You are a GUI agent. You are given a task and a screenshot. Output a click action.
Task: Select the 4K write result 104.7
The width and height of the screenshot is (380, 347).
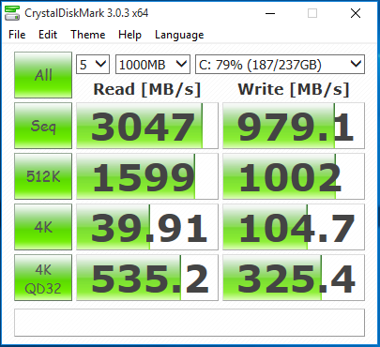coord(294,227)
